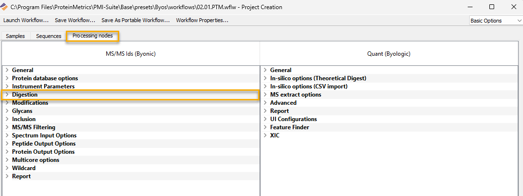The height and width of the screenshot is (196, 523).
Task: Switch to the Samples tab
Action: (x=15, y=36)
